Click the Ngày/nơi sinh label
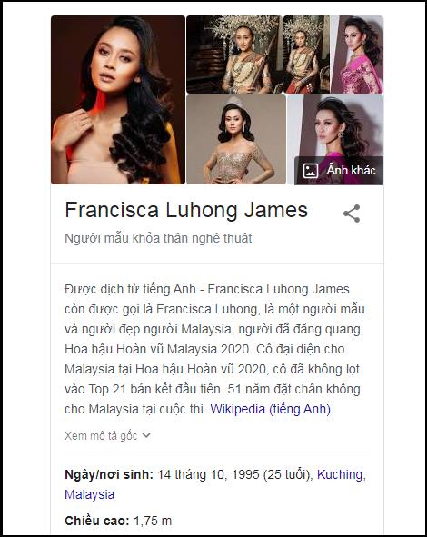The width and height of the screenshot is (427, 537). pos(109,474)
